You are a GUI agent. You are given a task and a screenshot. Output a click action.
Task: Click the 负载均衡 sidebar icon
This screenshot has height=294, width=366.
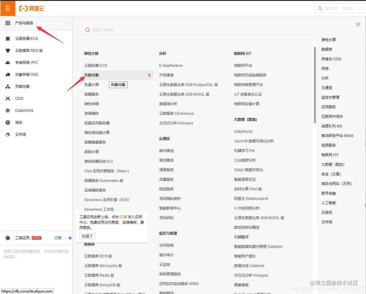click(x=8, y=87)
